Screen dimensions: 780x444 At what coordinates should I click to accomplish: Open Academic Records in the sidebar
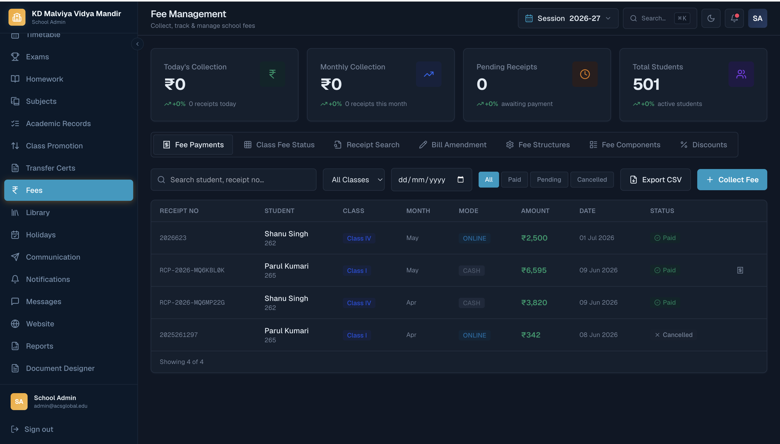(x=68, y=123)
